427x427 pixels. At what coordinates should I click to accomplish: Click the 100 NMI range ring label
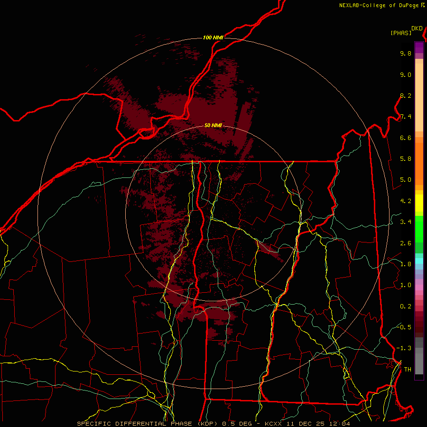pyautogui.click(x=213, y=37)
